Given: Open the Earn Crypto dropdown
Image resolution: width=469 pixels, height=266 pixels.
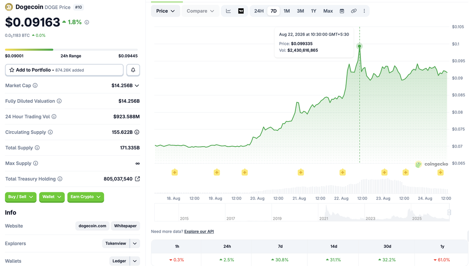Looking at the screenshot, I should (86, 197).
